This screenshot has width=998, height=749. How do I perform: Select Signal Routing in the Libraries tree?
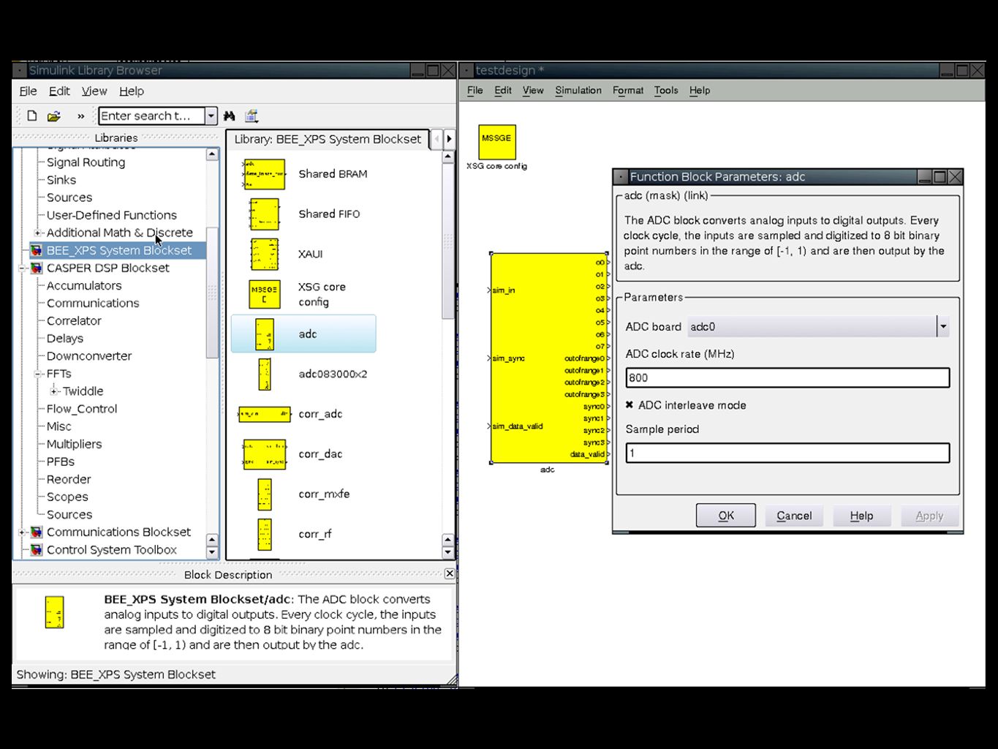tap(86, 162)
